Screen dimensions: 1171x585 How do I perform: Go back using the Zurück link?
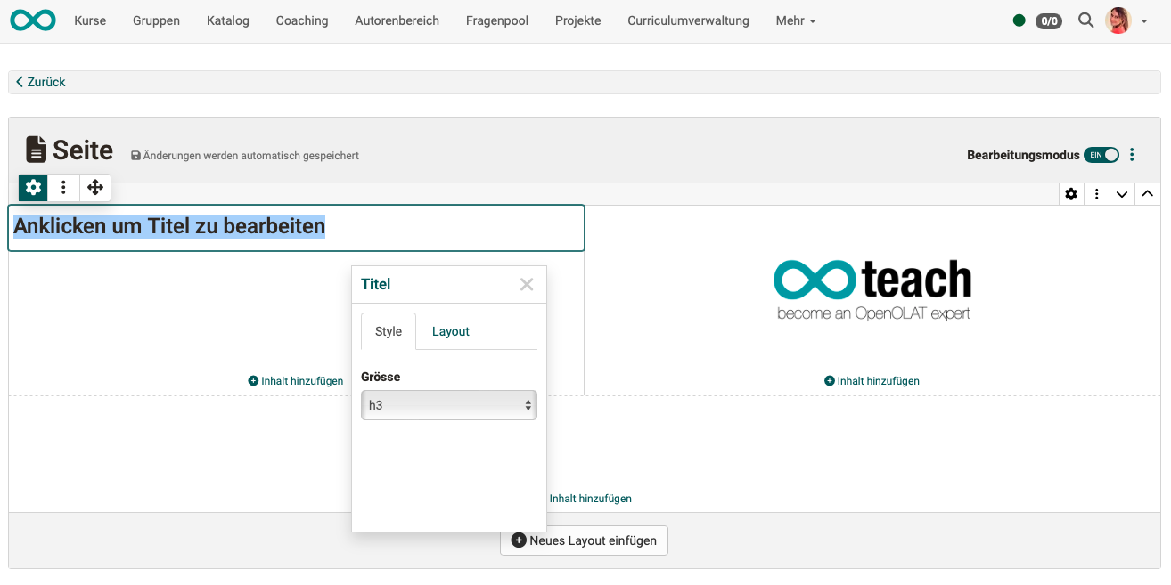41,82
